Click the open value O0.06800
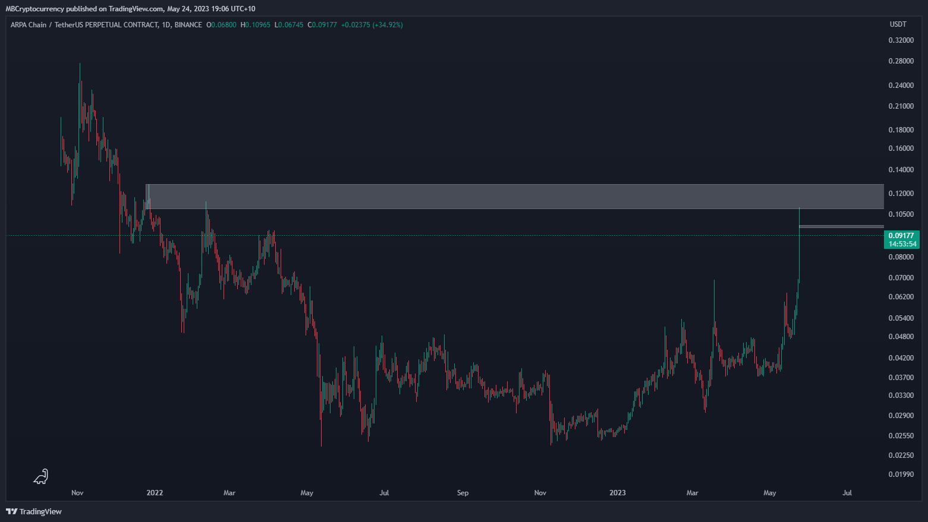Viewport: 928px width, 522px height. tap(221, 25)
